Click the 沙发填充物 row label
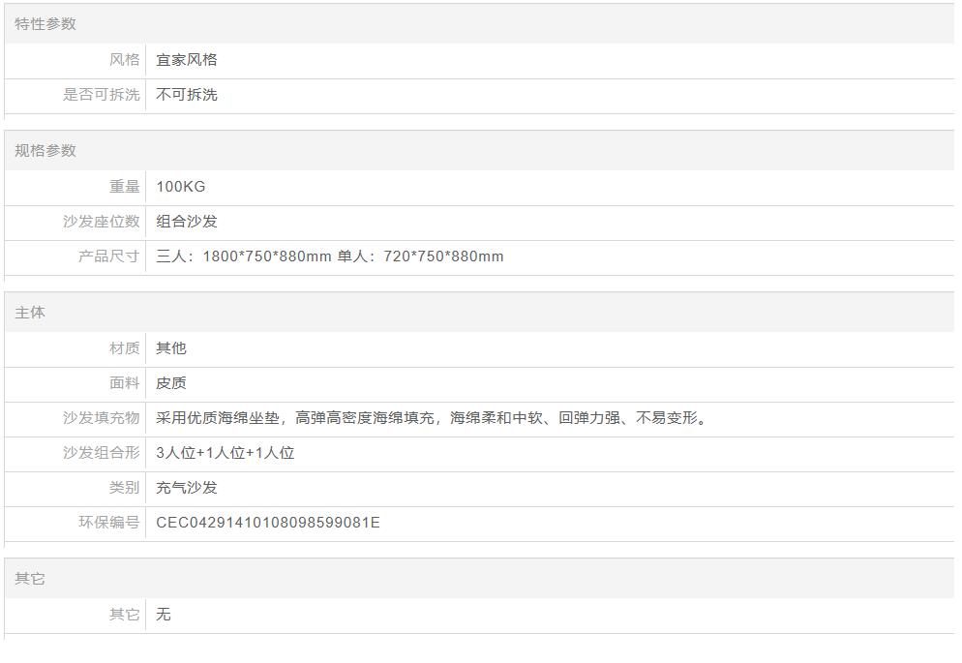Image resolution: width=962 pixels, height=663 pixels. pyautogui.click(x=102, y=418)
